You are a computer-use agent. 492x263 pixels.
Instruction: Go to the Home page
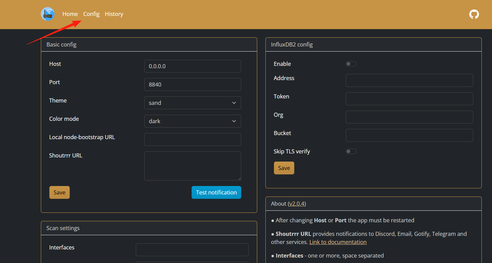[x=70, y=14]
